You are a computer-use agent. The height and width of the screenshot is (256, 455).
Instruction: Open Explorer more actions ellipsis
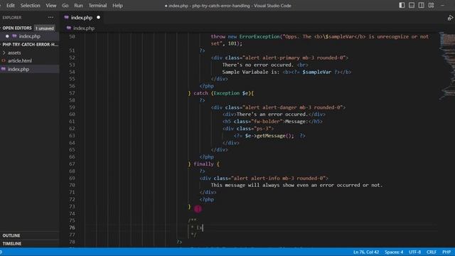50,17
